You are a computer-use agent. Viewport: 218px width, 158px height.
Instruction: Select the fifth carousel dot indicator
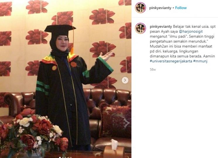(x=71, y=157)
